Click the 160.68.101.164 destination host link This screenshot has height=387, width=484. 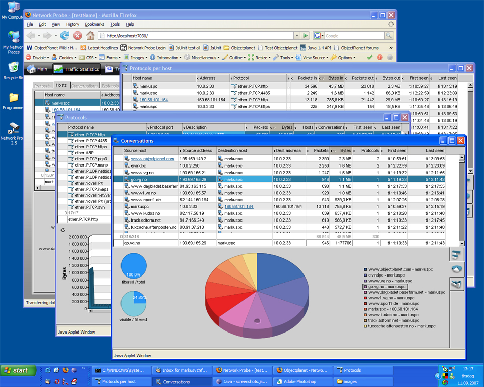tap(238, 206)
